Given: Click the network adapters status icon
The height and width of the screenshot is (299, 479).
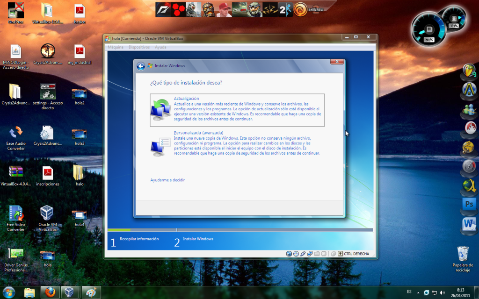Looking at the screenshot, I should [310, 254].
